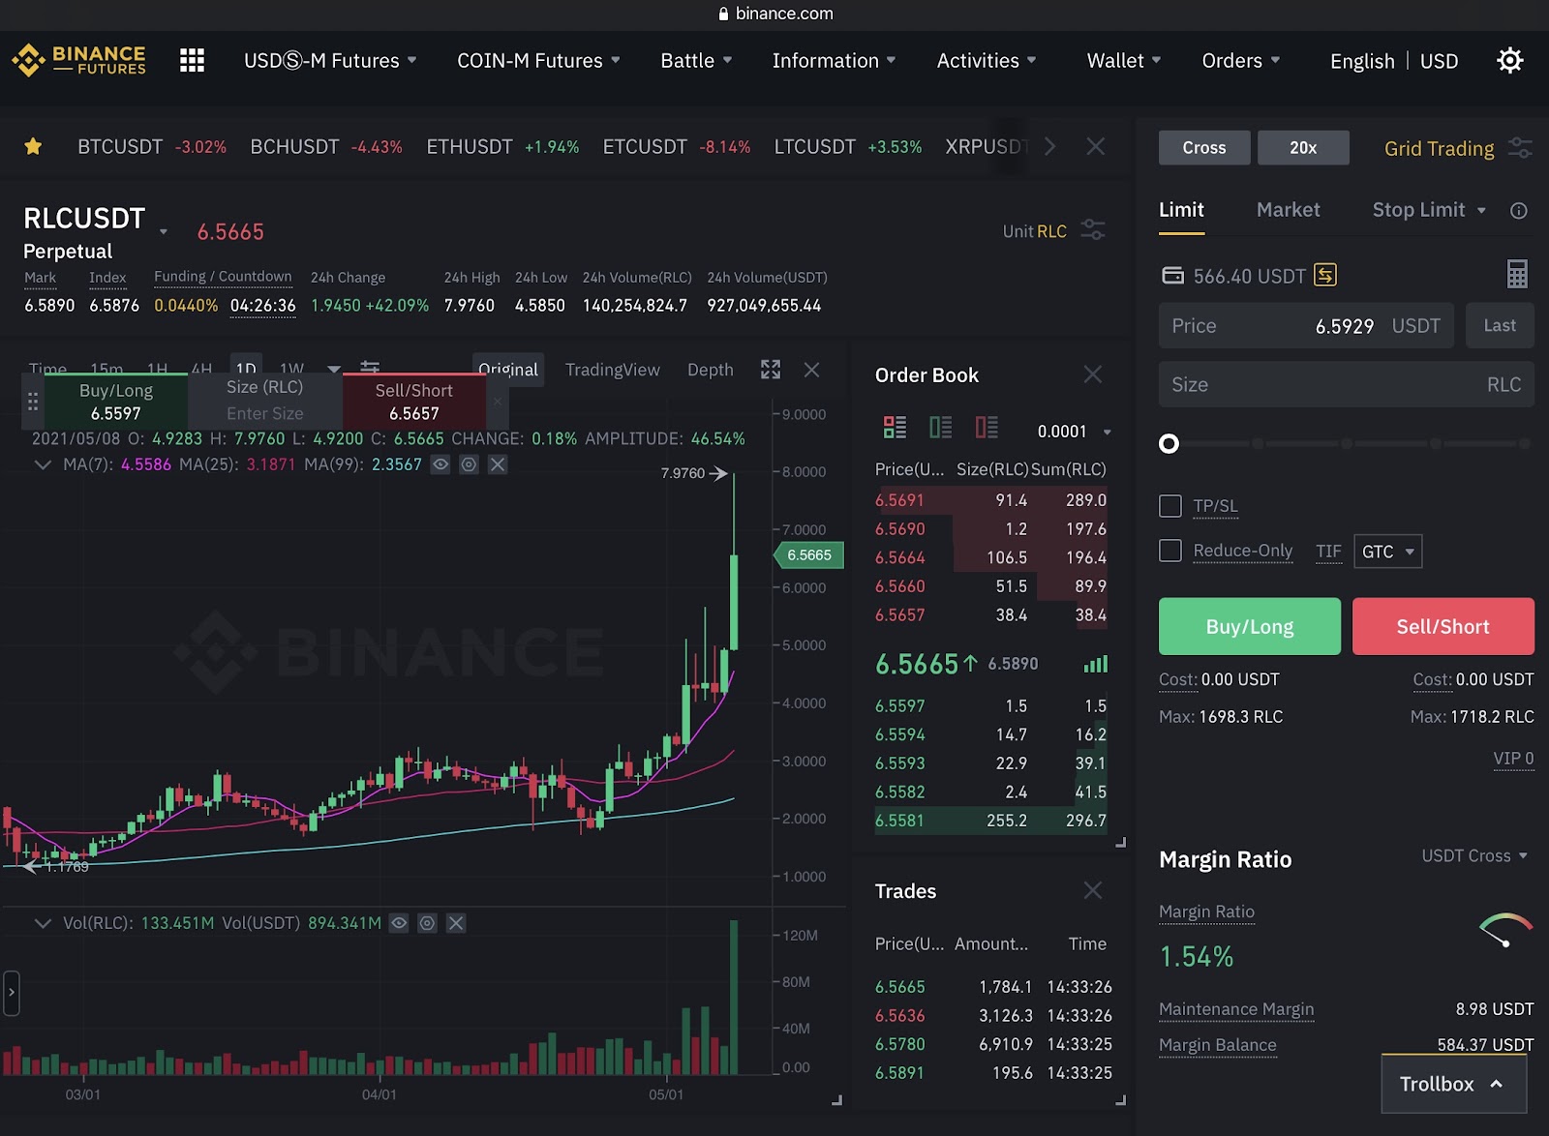Open the Grid Trading link
1549x1136 pixels.
click(x=1439, y=148)
